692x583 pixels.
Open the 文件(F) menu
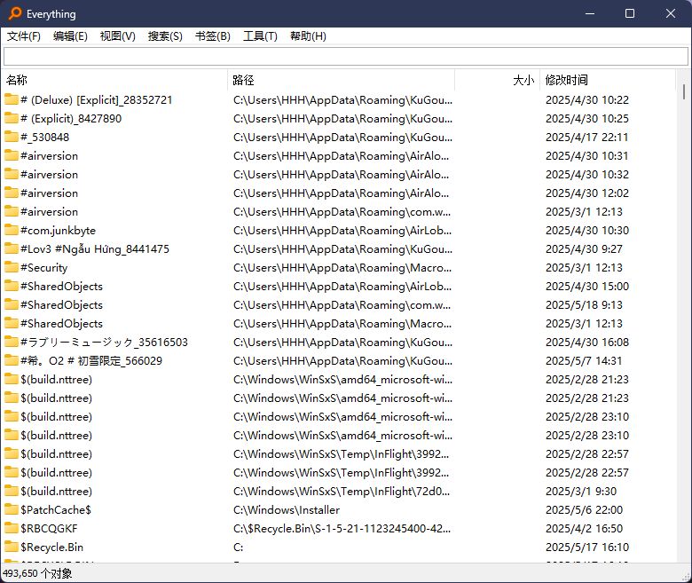click(24, 36)
